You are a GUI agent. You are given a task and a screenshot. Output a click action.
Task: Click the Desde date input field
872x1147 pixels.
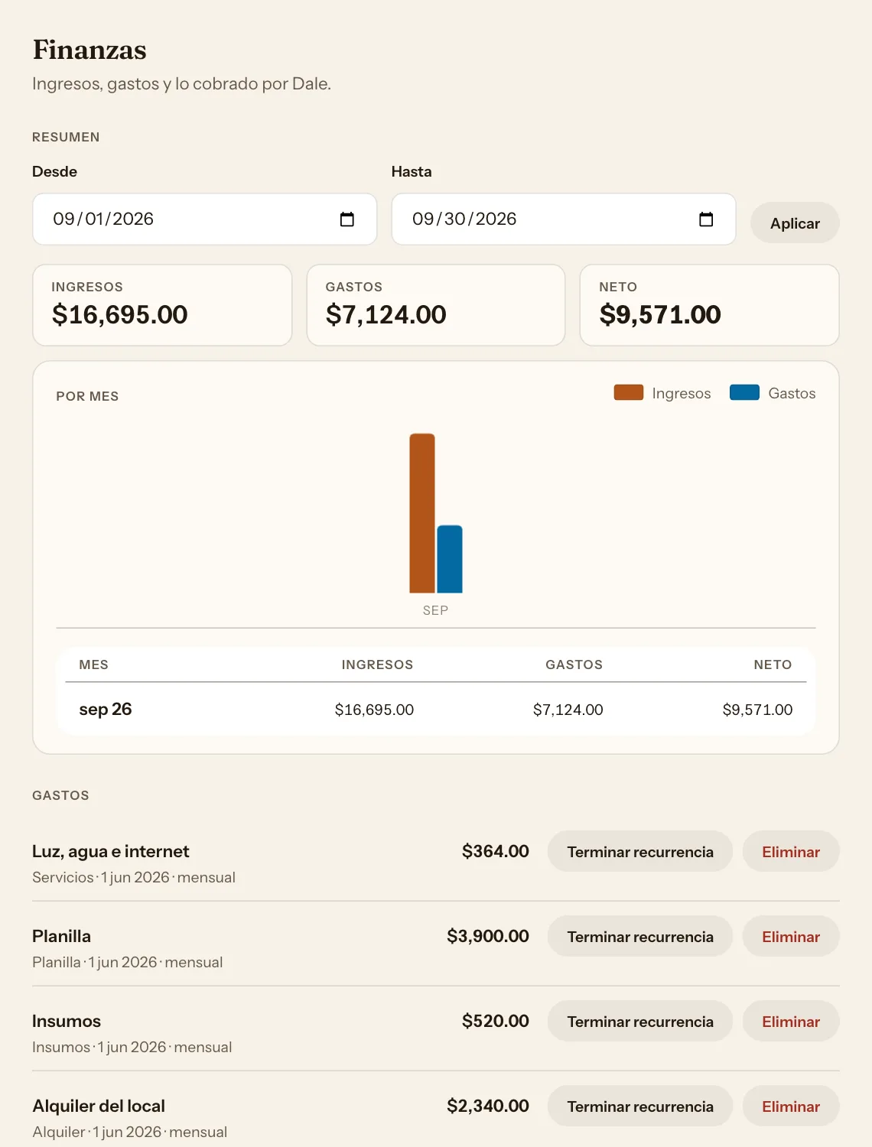click(205, 219)
